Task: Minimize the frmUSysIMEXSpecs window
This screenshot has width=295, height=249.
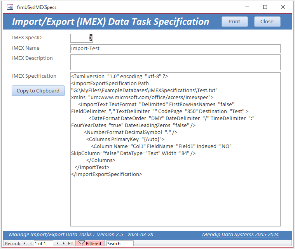Action: 247,7
